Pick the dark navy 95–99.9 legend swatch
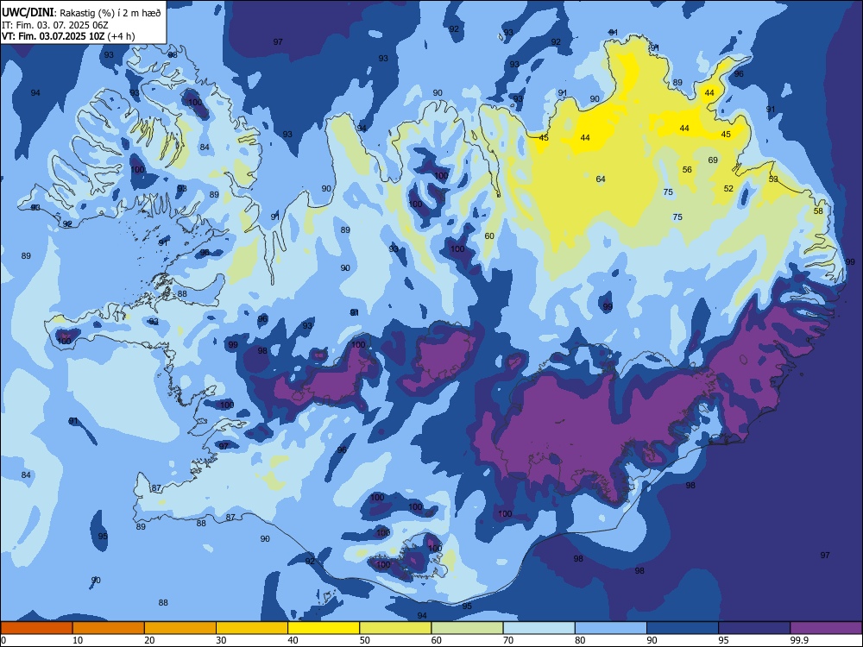The width and height of the screenshot is (863, 647). tap(754, 628)
